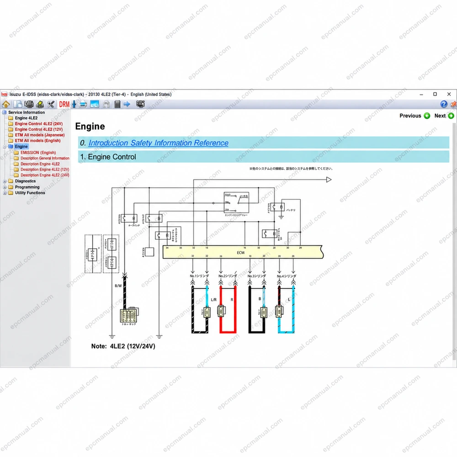This screenshot has height=457, width=457.
Task: Collapse the Engine tree node
Action: pyautogui.click(x=5, y=147)
